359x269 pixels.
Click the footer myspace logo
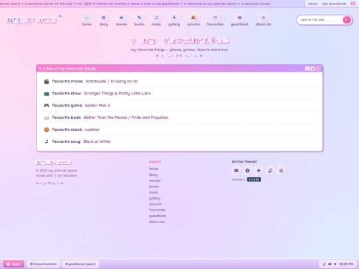(54, 163)
